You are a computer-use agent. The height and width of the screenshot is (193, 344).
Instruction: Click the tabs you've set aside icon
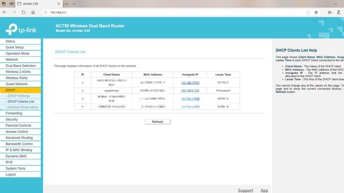(4, 4)
